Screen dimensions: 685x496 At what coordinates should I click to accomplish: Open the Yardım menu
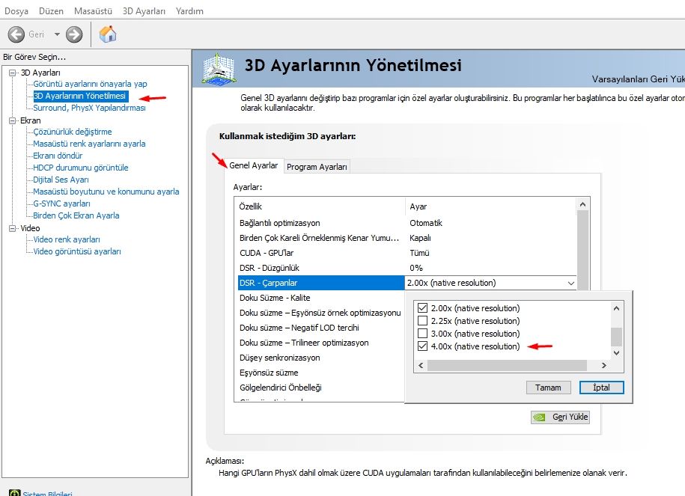(x=189, y=11)
